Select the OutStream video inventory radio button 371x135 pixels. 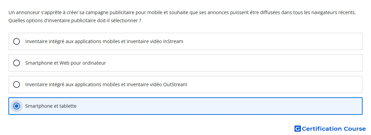pos(17,85)
